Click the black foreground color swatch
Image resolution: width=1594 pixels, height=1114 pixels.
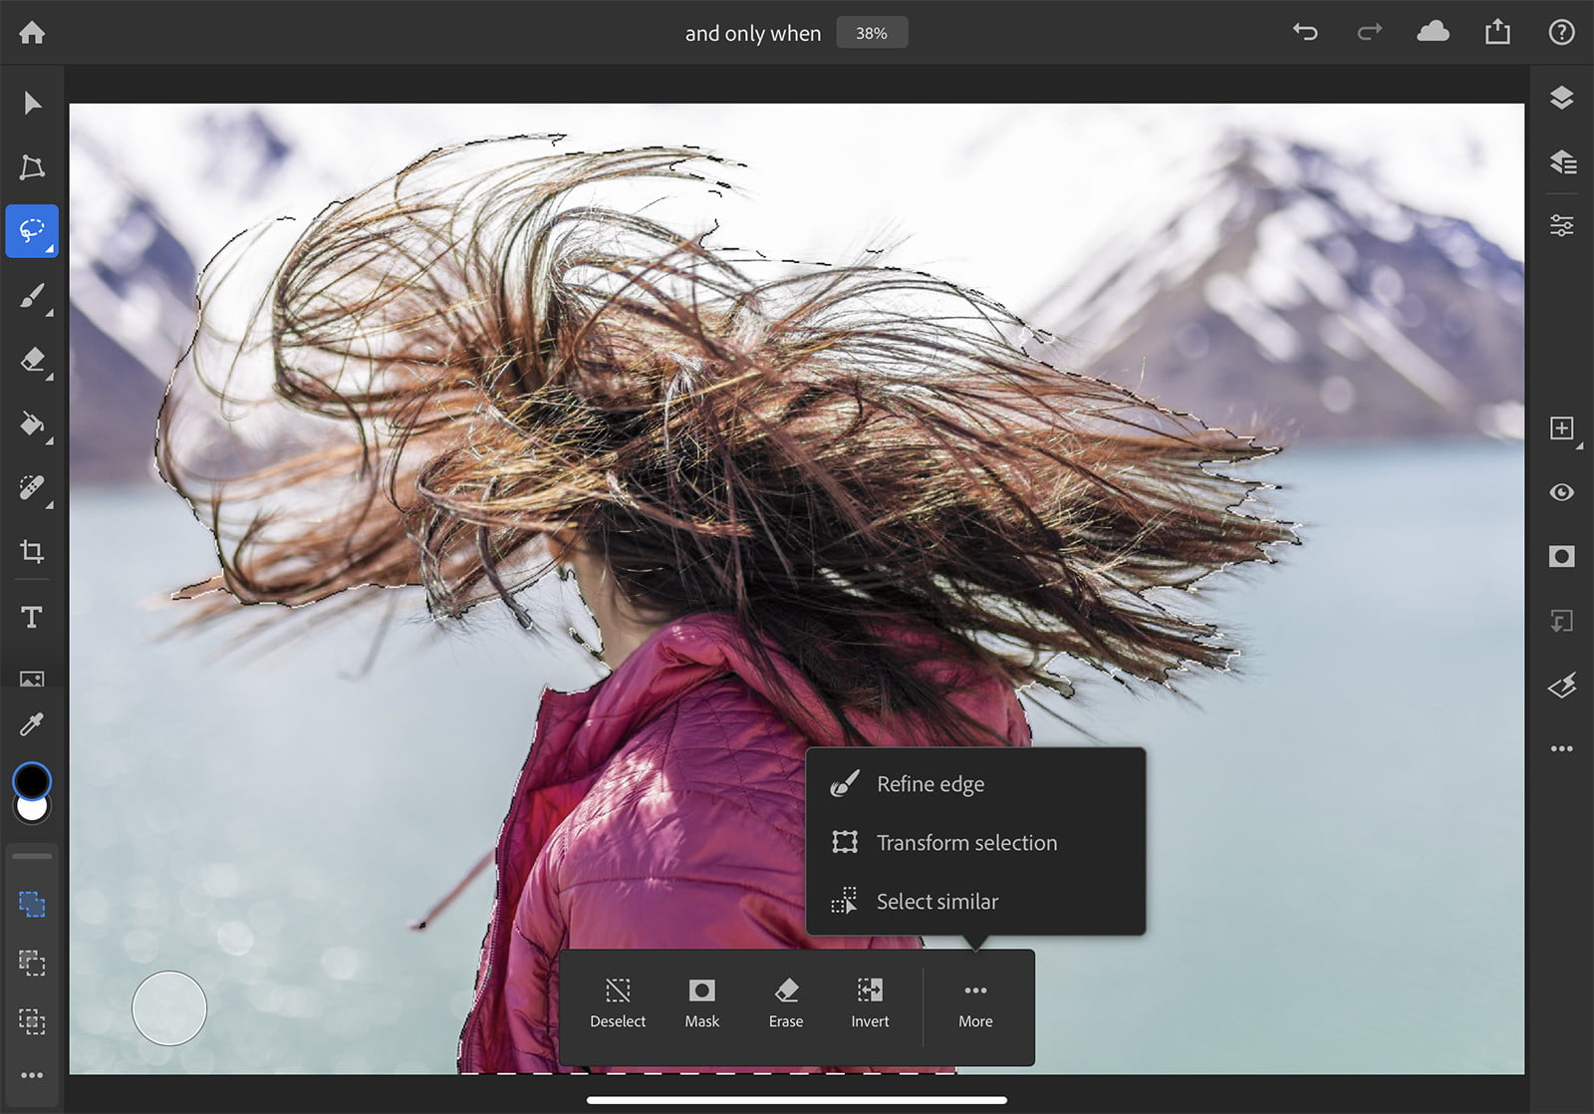32,781
